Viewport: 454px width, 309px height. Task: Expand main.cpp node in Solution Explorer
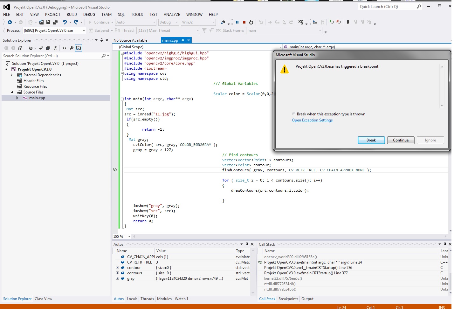(x=17, y=98)
